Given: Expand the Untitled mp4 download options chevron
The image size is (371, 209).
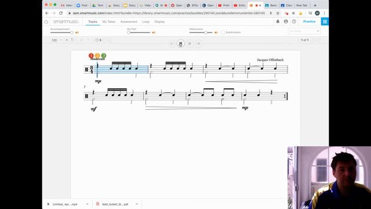Looking at the screenshot, I should pyautogui.click(x=87, y=204).
